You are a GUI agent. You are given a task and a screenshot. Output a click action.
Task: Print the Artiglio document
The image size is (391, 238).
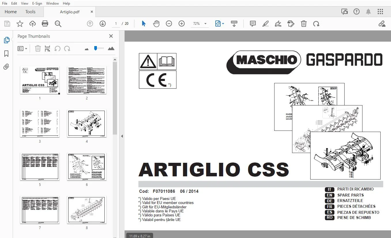pyautogui.click(x=45, y=24)
